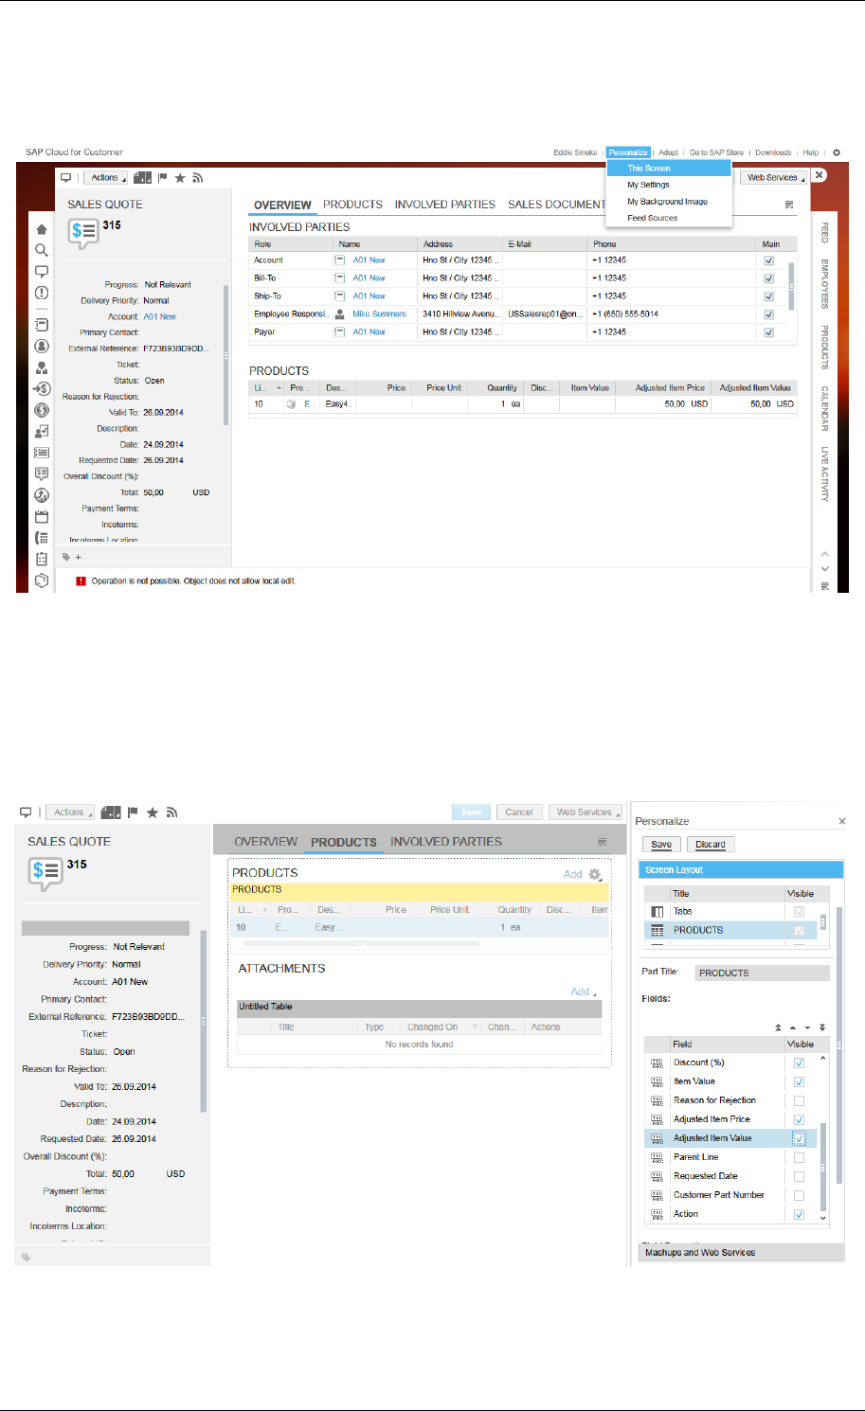Expand the Mashups and Web Services section
Screen dimensions: 865x1411
point(741,1252)
